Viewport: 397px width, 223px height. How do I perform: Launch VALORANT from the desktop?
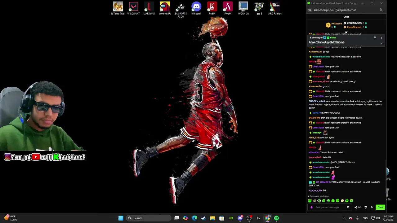click(x=133, y=8)
